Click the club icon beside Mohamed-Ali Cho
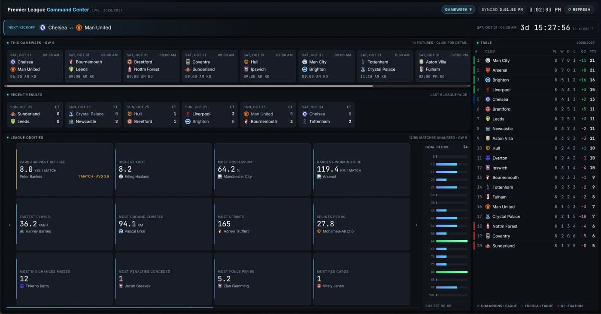The height and width of the screenshot is (314, 601). [319, 231]
